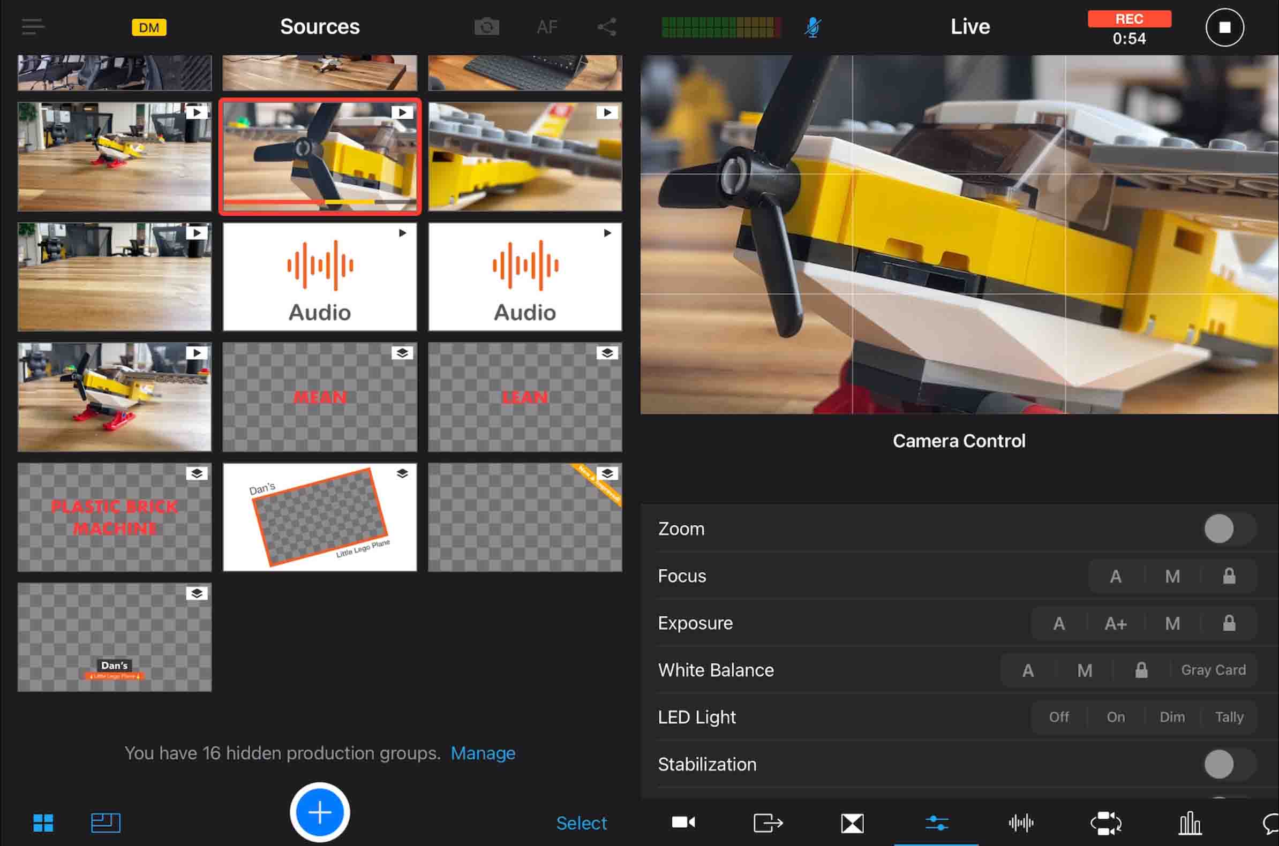1279x846 pixels.
Task: Toggle the Zoom switch
Action: click(1229, 529)
